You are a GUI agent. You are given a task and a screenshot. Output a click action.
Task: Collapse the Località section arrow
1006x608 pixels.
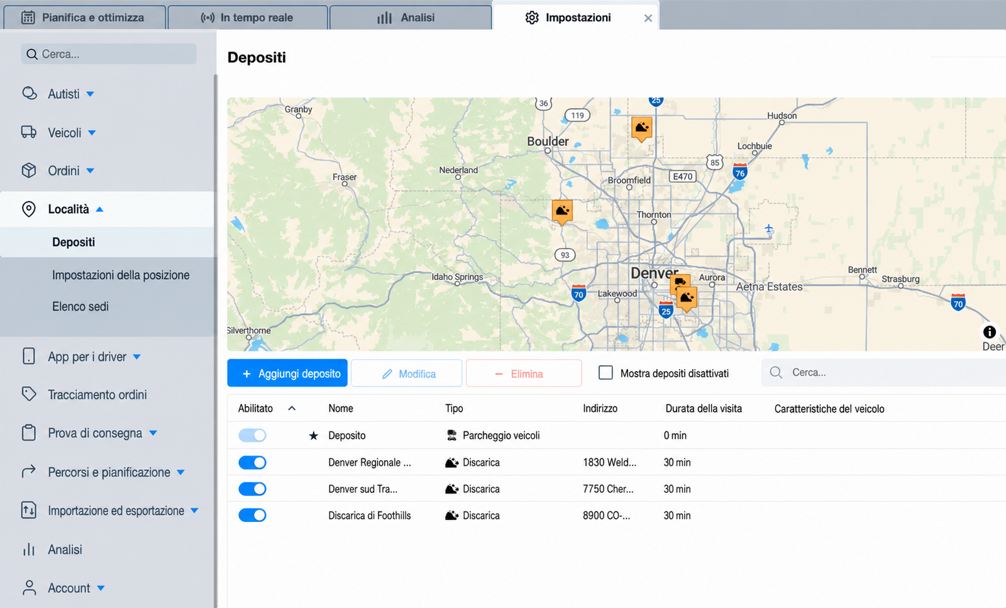[99, 209]
